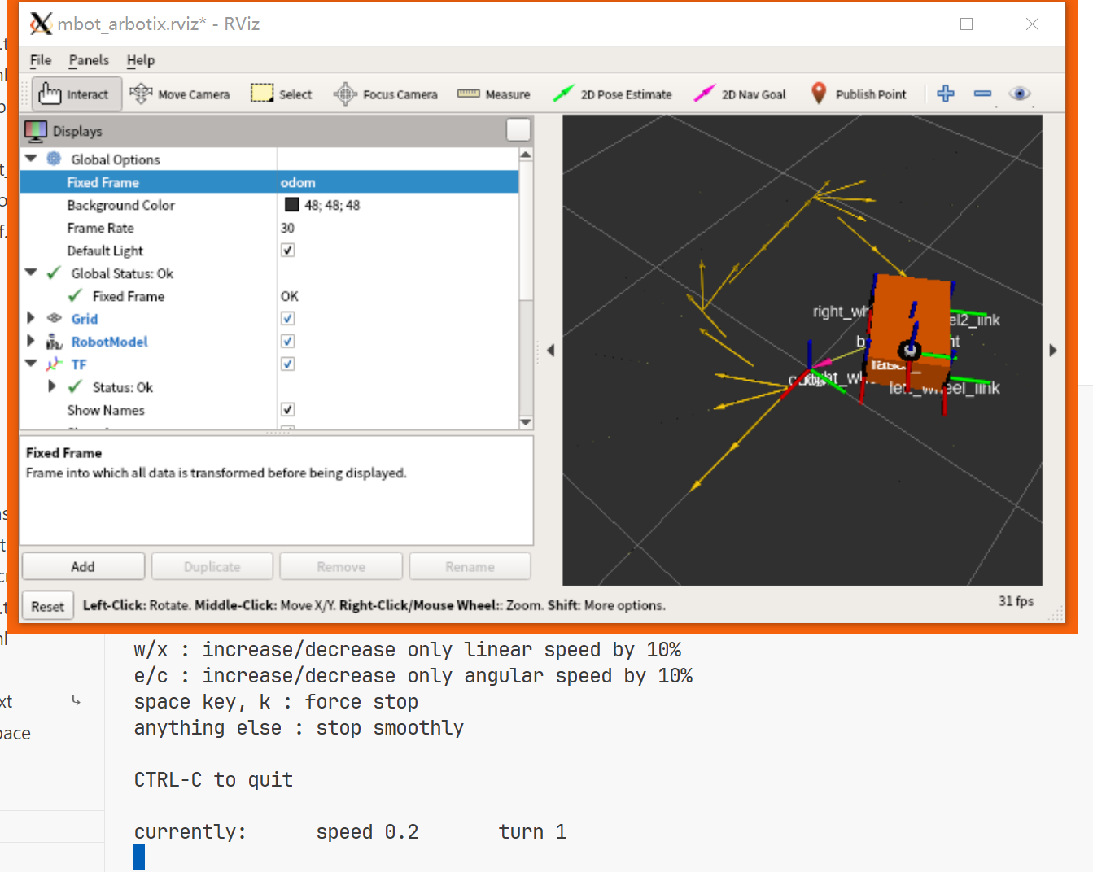1093x872 pixels.
Task: Select the Move Camera tool
Action: [x=180, y=94]
